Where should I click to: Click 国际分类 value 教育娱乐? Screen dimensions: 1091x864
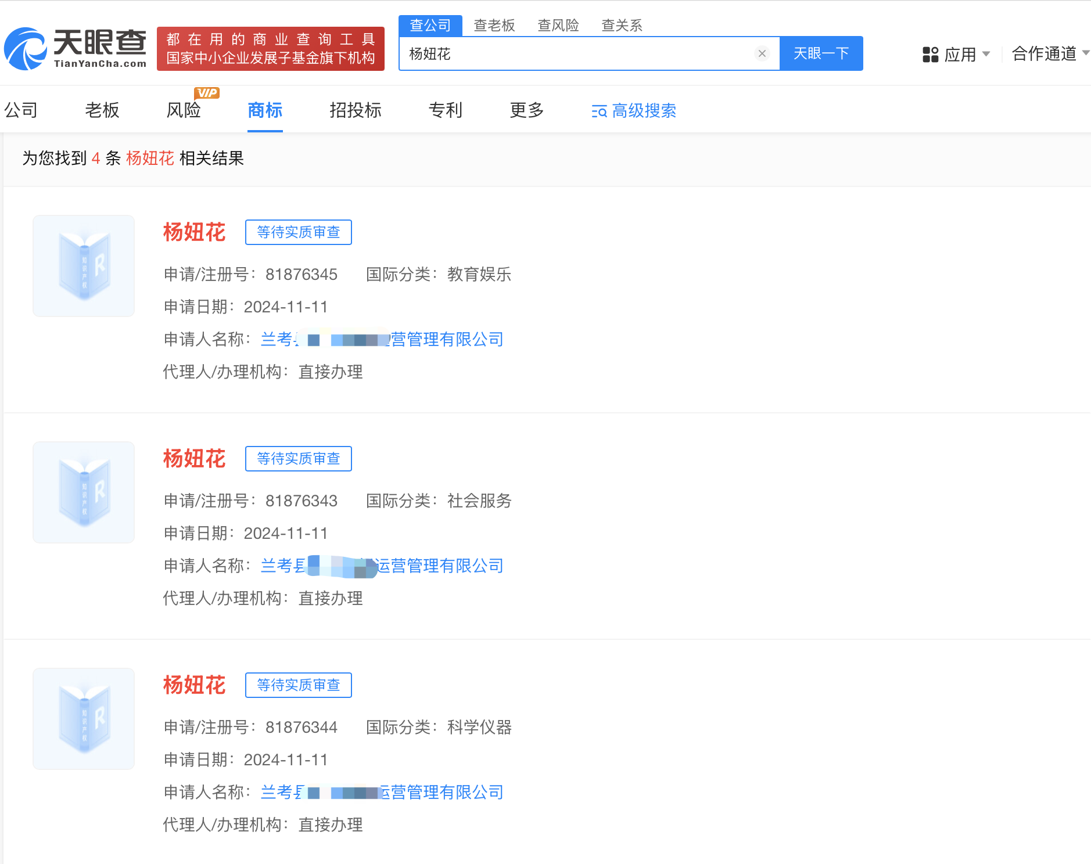tap(479, 274)
